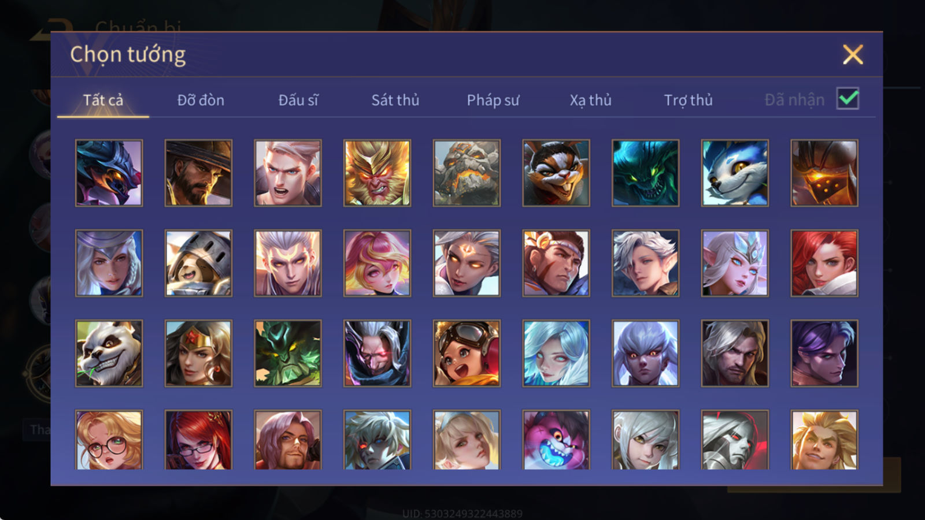
Task: Filter heroes by Pháp sư
Action: (493, 100)
